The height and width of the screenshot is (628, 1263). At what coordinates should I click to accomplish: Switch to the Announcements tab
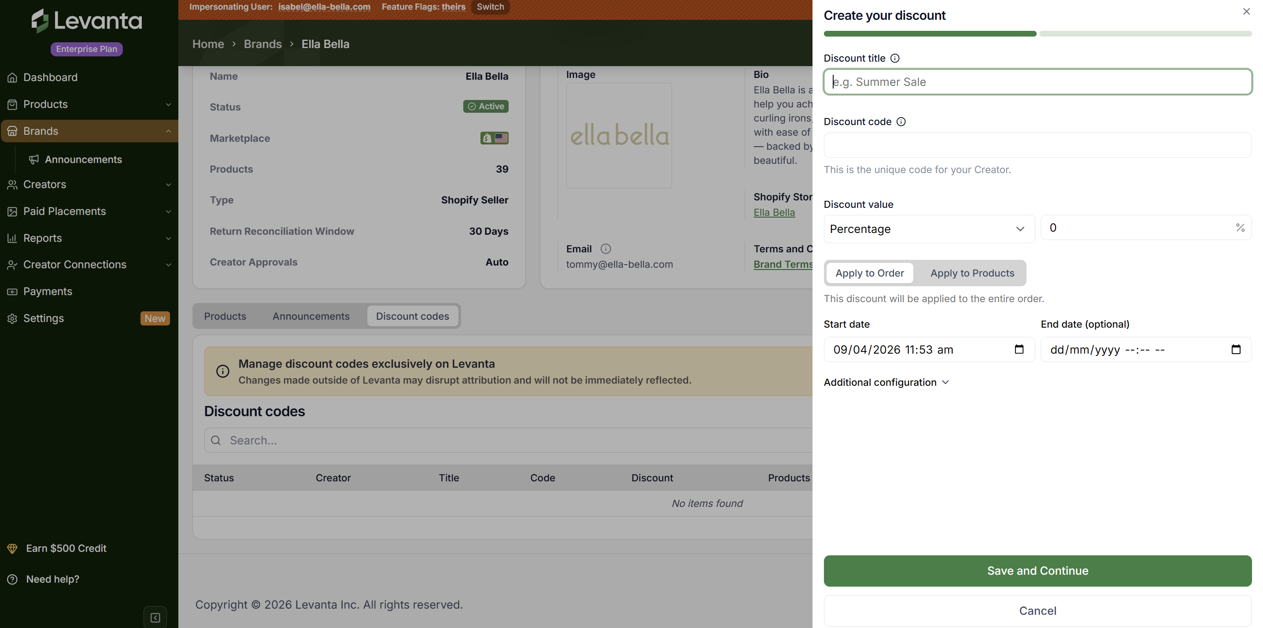point(311,316)
